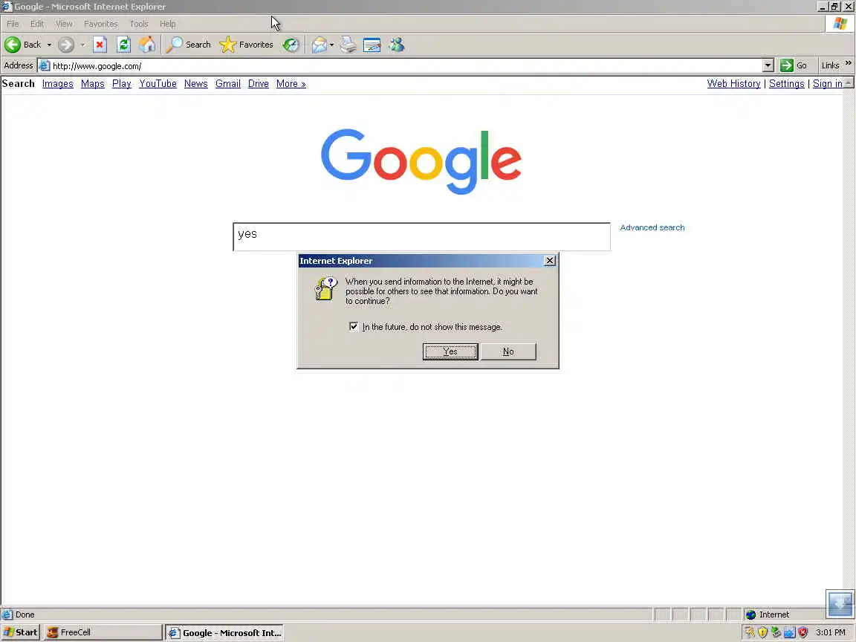Click the red Stop loading icon
The image size is (856, 642).
click(x=100, y=45)
